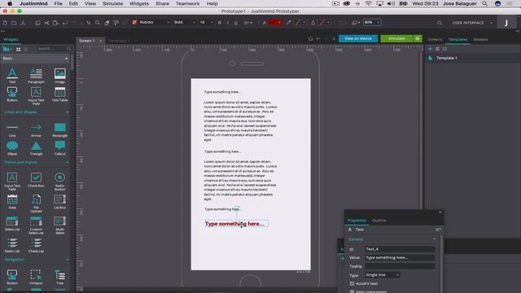Screen dimensions: 521x293
Task: Select the List Box widget
Action: pos(59,202)
